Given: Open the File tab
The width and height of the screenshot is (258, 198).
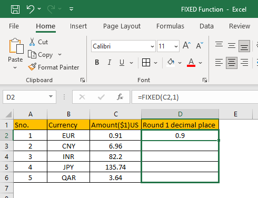Looking at the screenshot, I should point(14,26).
